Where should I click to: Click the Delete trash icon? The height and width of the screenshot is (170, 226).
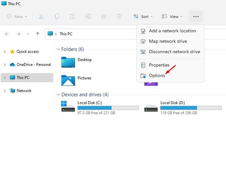click(x=119, y=17)
